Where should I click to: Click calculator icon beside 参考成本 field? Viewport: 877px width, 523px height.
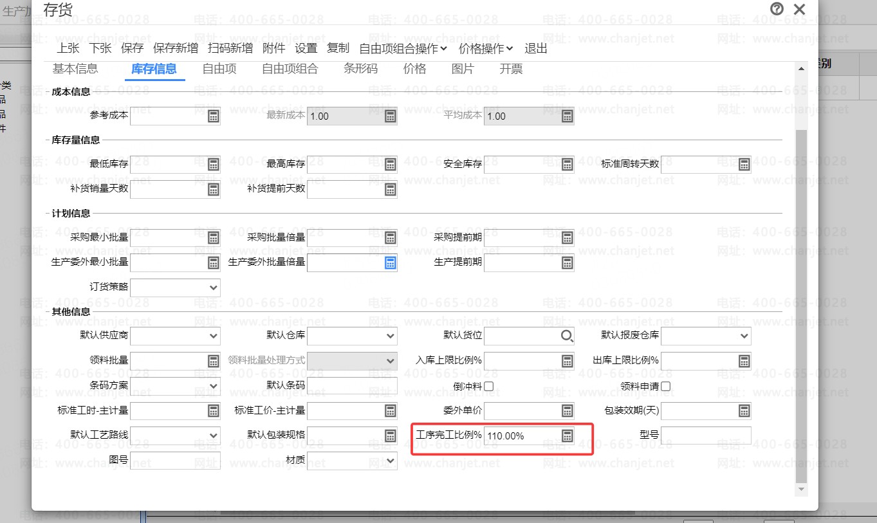coord(213,116)
